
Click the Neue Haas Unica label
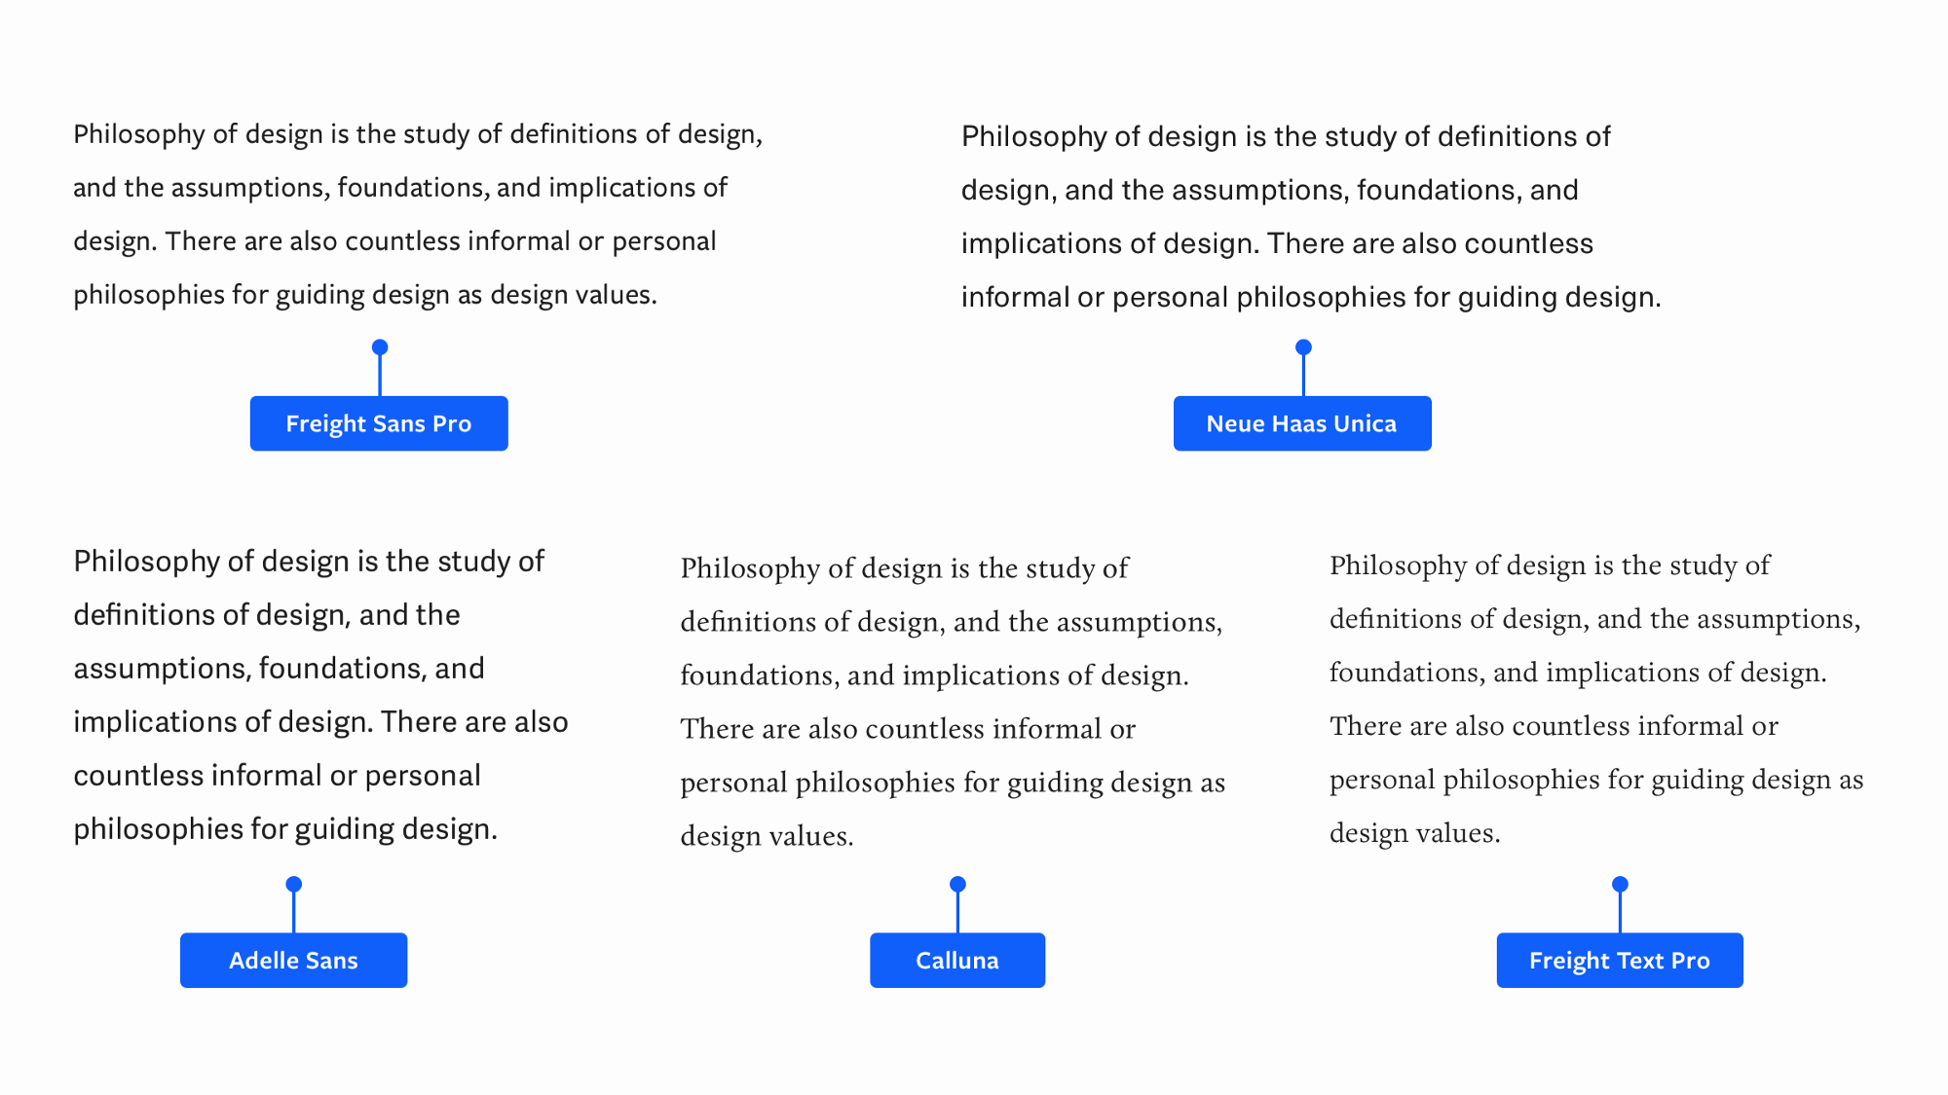pos(1302,423)
